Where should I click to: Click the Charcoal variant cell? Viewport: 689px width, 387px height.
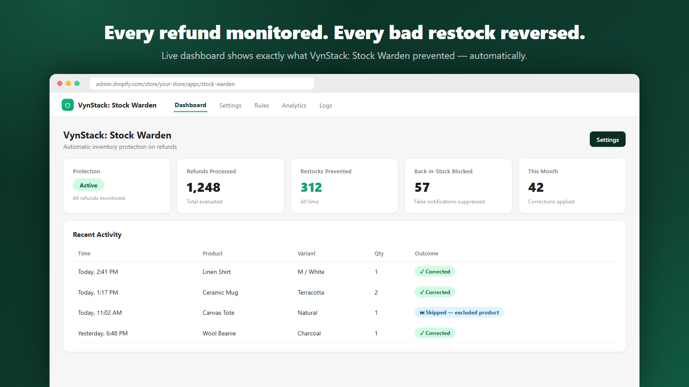tap(309, 333)
